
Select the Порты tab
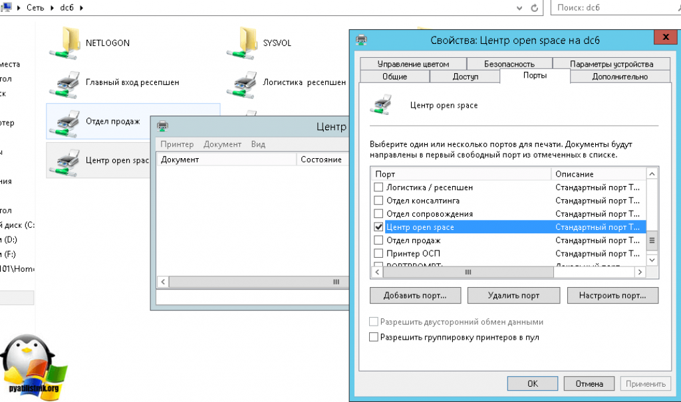[535, 76]
